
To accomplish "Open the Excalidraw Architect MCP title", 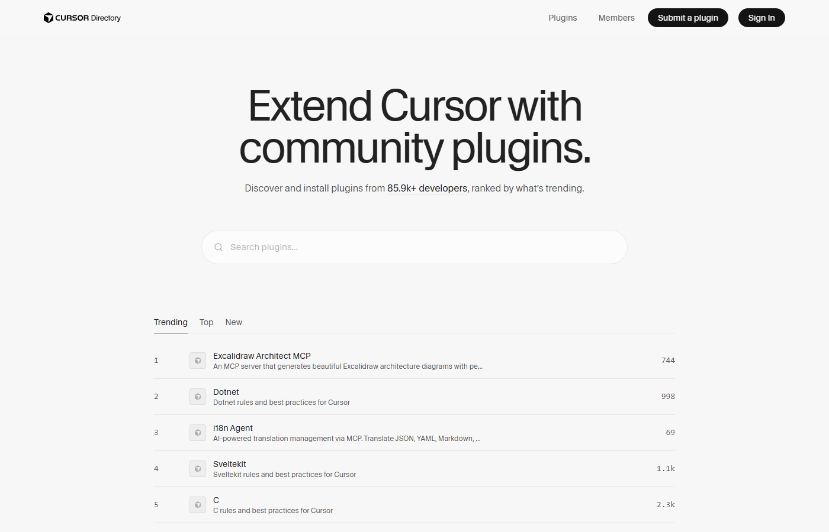I will [262, 356].
